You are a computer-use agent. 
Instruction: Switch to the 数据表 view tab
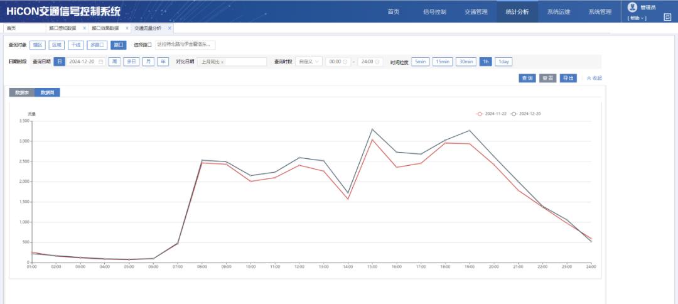[21, 92]
